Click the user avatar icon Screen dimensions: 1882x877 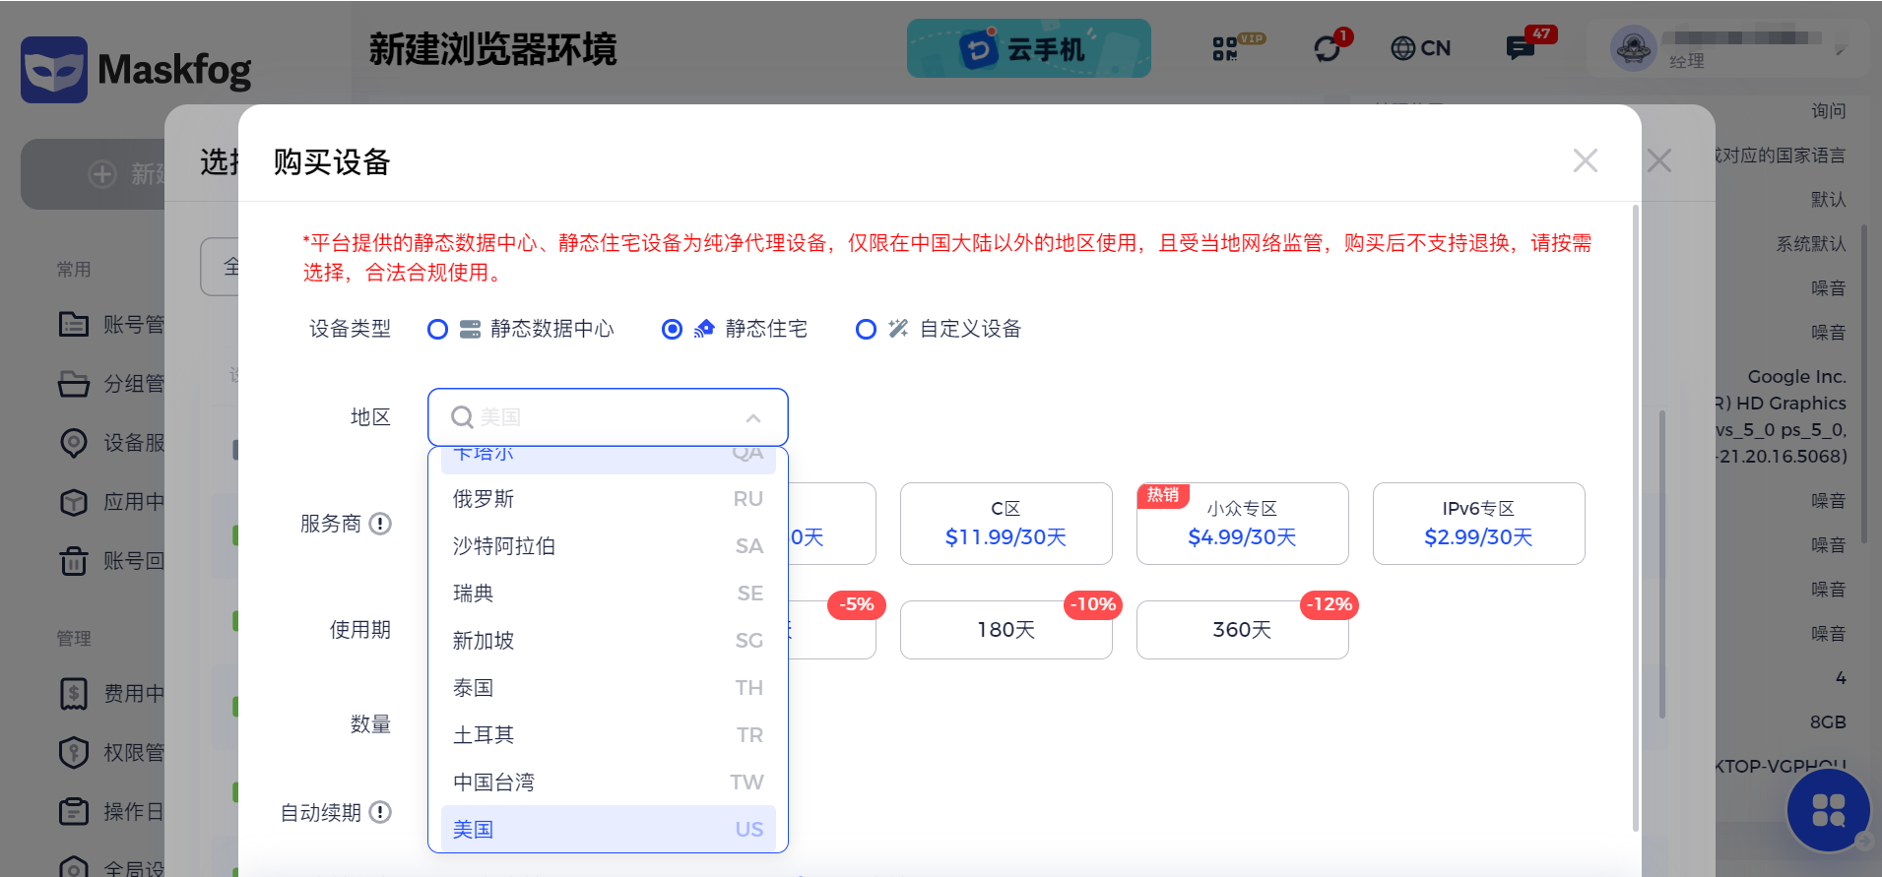tap(1634, 48)
